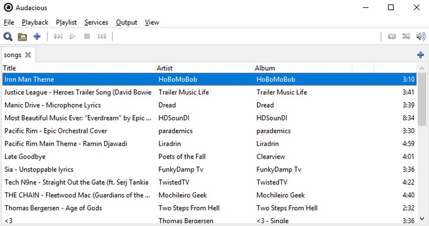Select Tech N9ne - Straight Out the Gate

pos(210,182)
